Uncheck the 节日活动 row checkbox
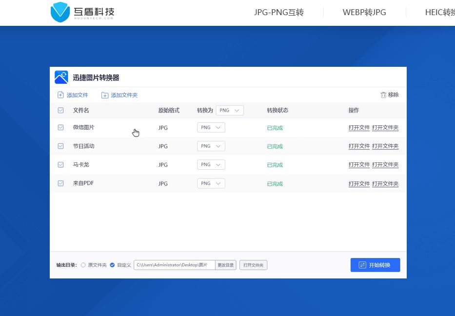Image resolution: width=455 pixels, height=316 pixels. coord(60,146)
